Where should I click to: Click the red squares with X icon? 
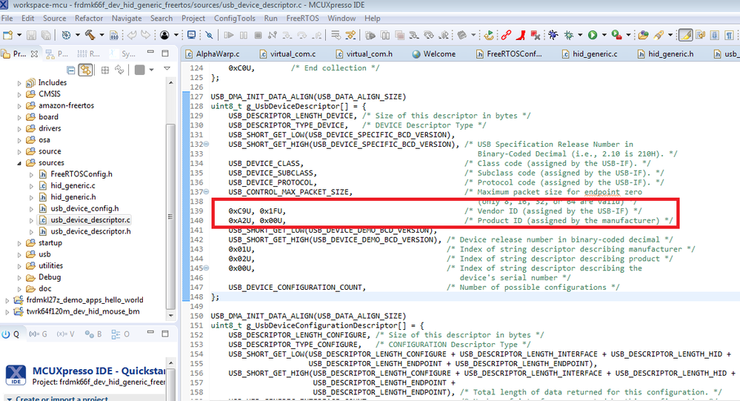pyautogui.click(x=535, y=35)
